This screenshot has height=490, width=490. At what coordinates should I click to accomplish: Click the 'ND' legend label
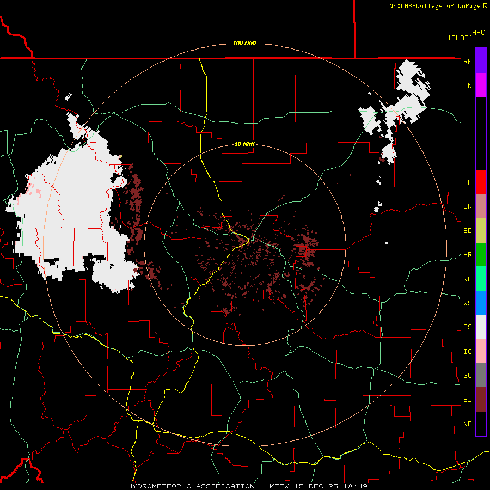(467, 424)
